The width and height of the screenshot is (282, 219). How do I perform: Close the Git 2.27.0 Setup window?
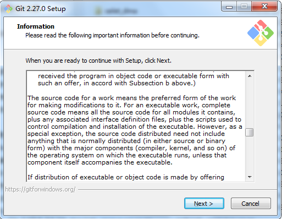pos(264,7)
